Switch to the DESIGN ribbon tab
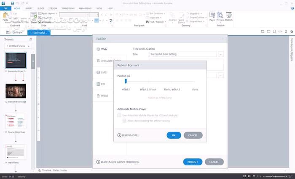Image resolution: width=295 pixels, height=179 pixels. coord(53,8)
